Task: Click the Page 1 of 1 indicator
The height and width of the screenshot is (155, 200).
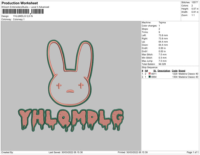Action: [x=192, y=152]
